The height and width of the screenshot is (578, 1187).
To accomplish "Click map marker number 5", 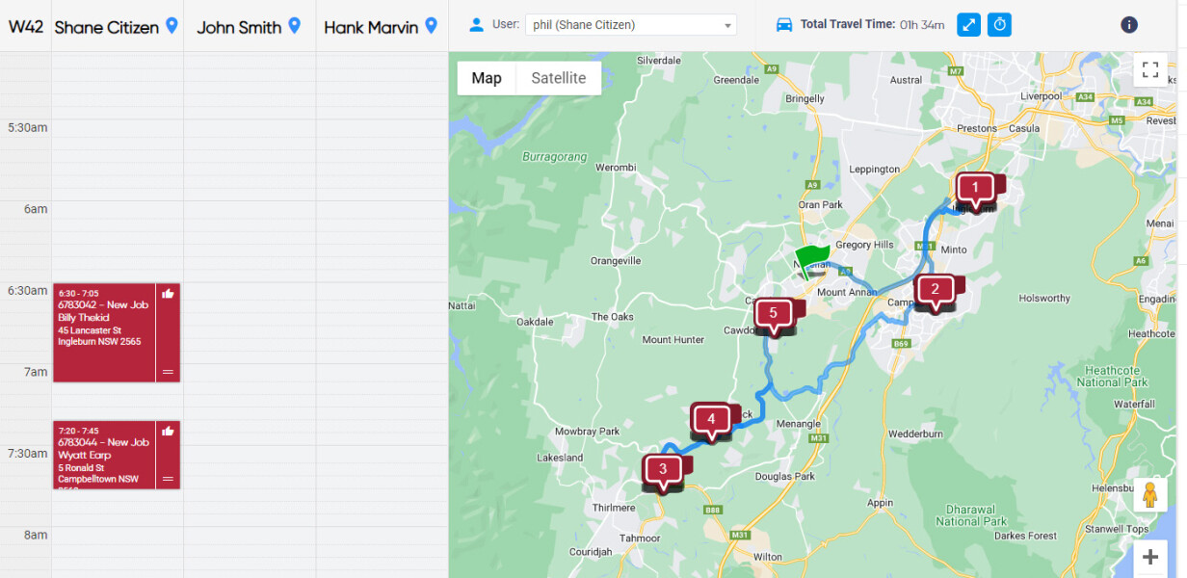I will pyautogui.click(x=773, y=312).
